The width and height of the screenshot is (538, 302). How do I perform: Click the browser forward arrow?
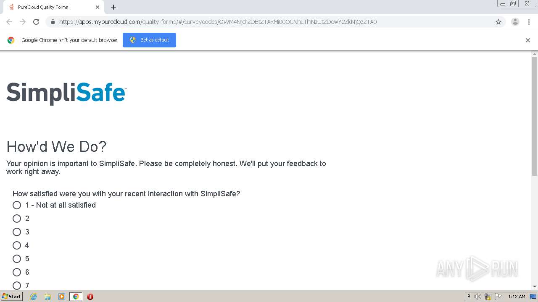point(23,22)
